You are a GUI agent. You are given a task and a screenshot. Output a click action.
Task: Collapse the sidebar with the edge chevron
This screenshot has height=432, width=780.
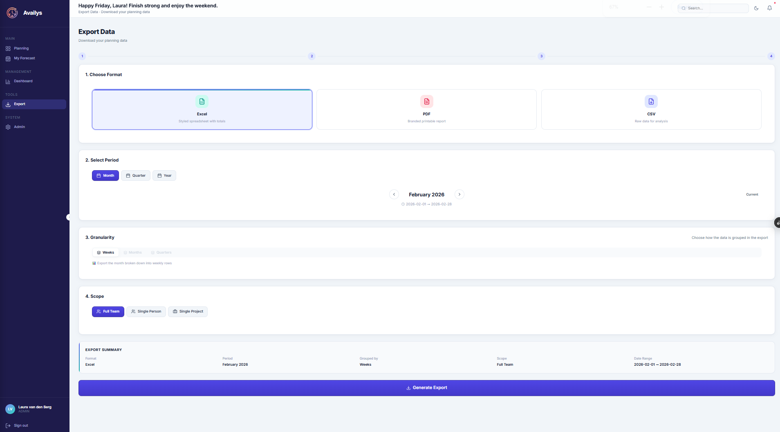(69, 217)
